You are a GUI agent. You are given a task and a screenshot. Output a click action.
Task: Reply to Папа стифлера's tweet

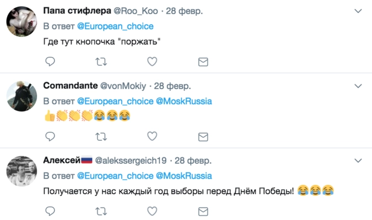tap(50, 61)
